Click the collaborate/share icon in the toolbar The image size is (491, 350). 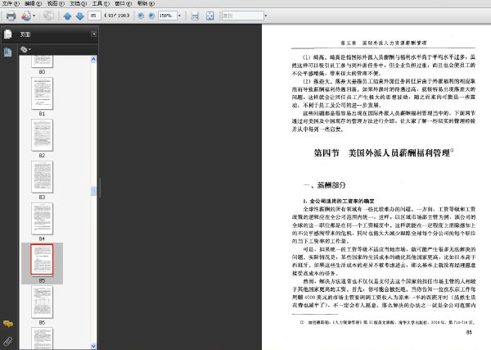[x=26, y=16]
